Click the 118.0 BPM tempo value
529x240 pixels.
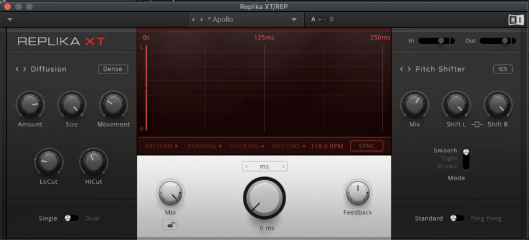(x=327, y=146)
